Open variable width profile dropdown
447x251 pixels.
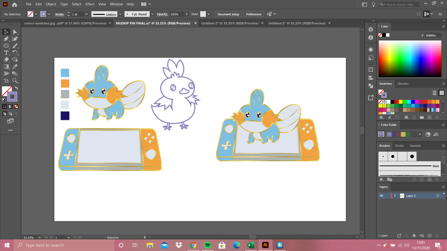120,15
